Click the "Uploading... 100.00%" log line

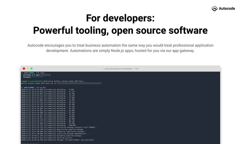pos(49,125)
